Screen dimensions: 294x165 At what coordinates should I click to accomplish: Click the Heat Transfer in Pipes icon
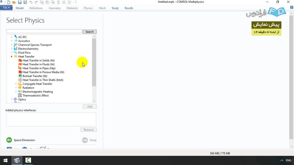pos(20,68)
